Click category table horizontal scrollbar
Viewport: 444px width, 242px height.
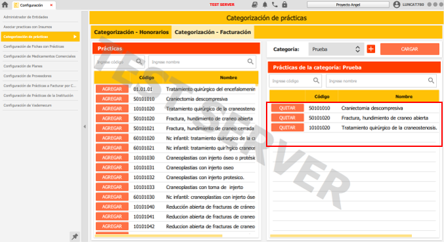[x=341, y=235]
